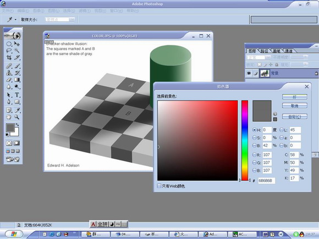
Task: Open the Windows Start button
Action: tap(14, 234)
